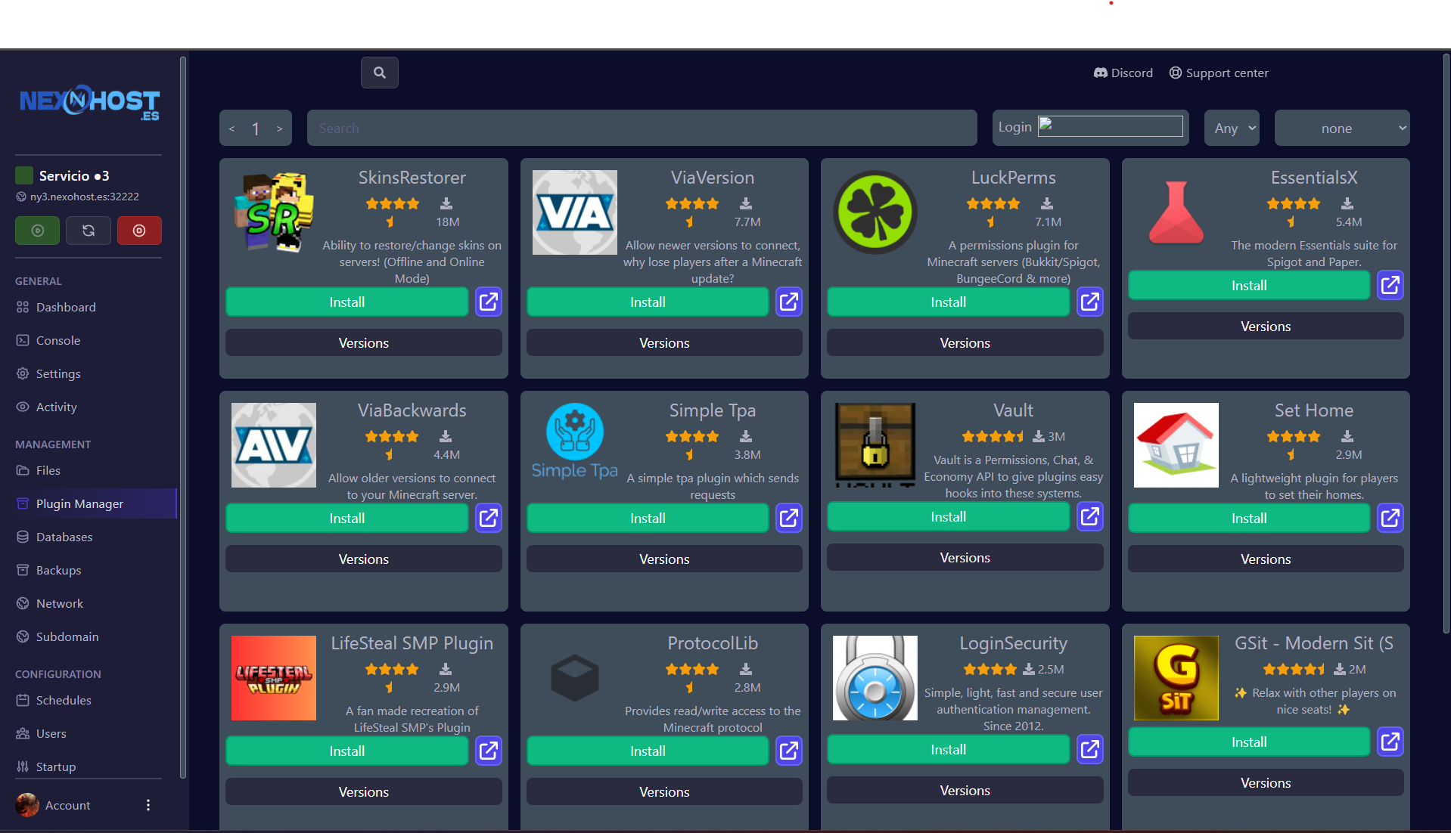Click the Vault chest thumbnail

875,445
